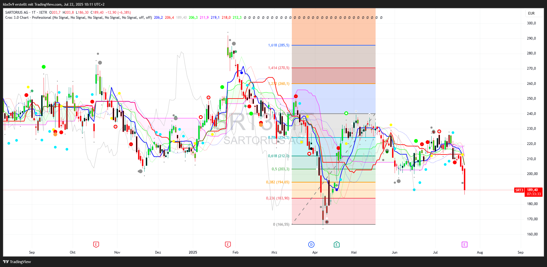Click the current price label 189,40

(532, 190)
